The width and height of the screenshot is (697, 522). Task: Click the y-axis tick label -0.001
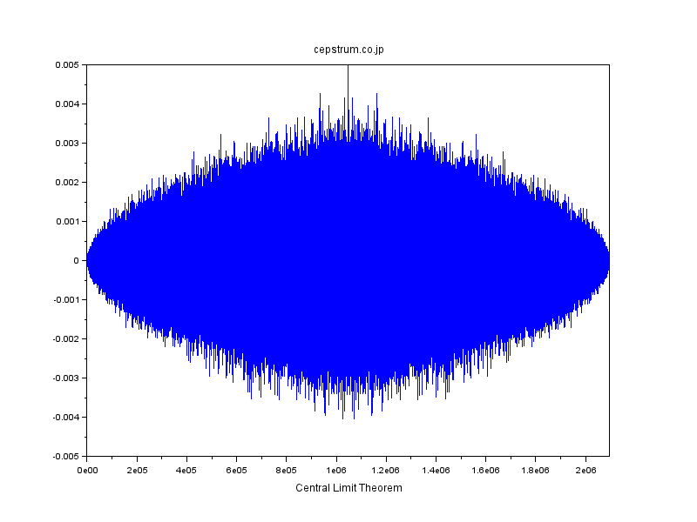point(66,299)
